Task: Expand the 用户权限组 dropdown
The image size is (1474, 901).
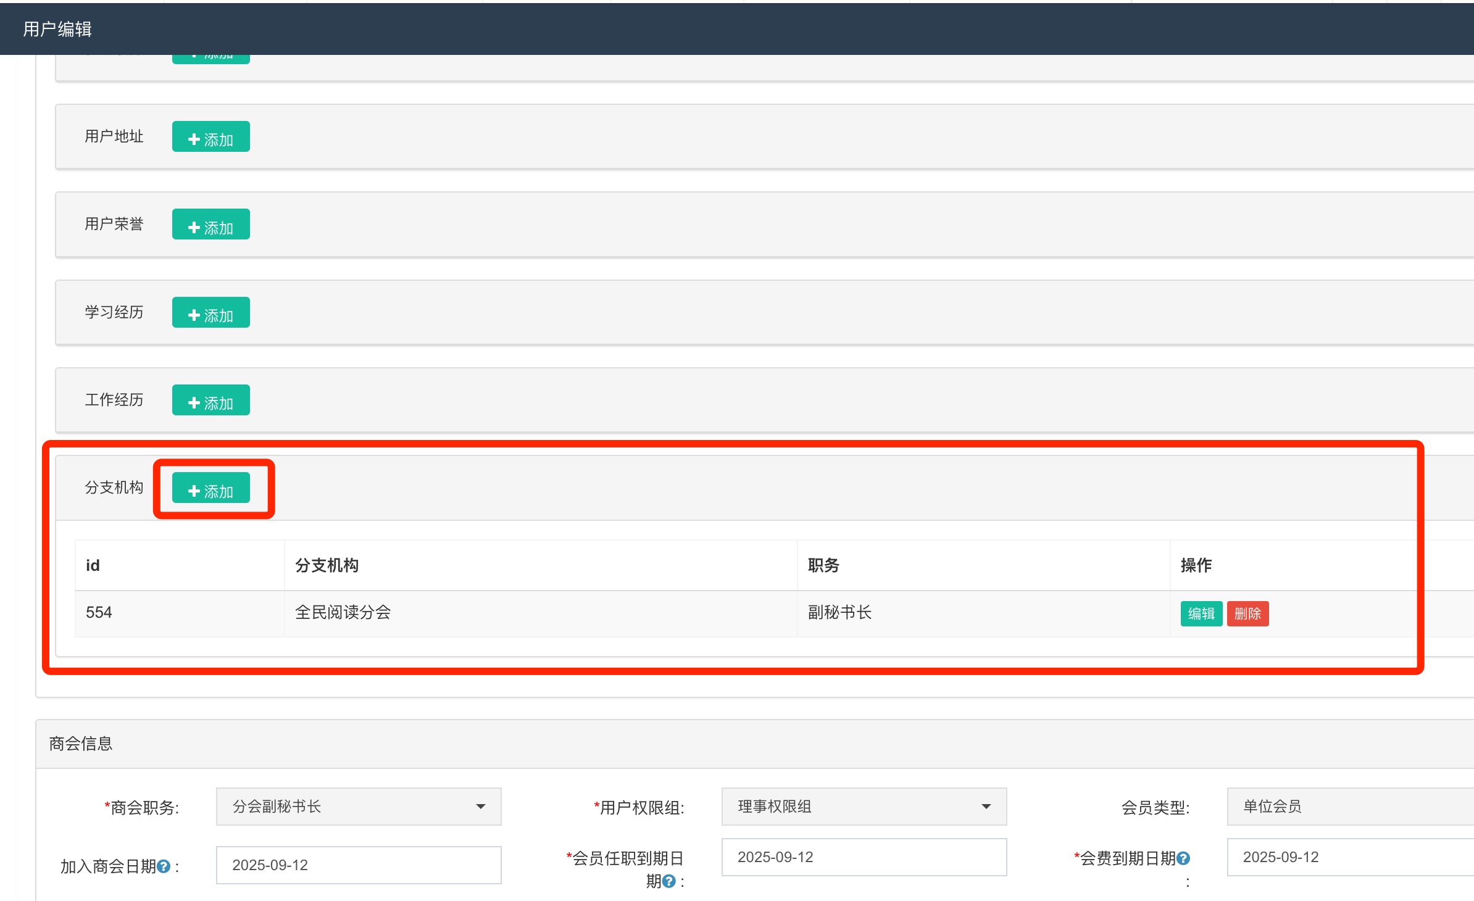Action: [x=864, y=807]
